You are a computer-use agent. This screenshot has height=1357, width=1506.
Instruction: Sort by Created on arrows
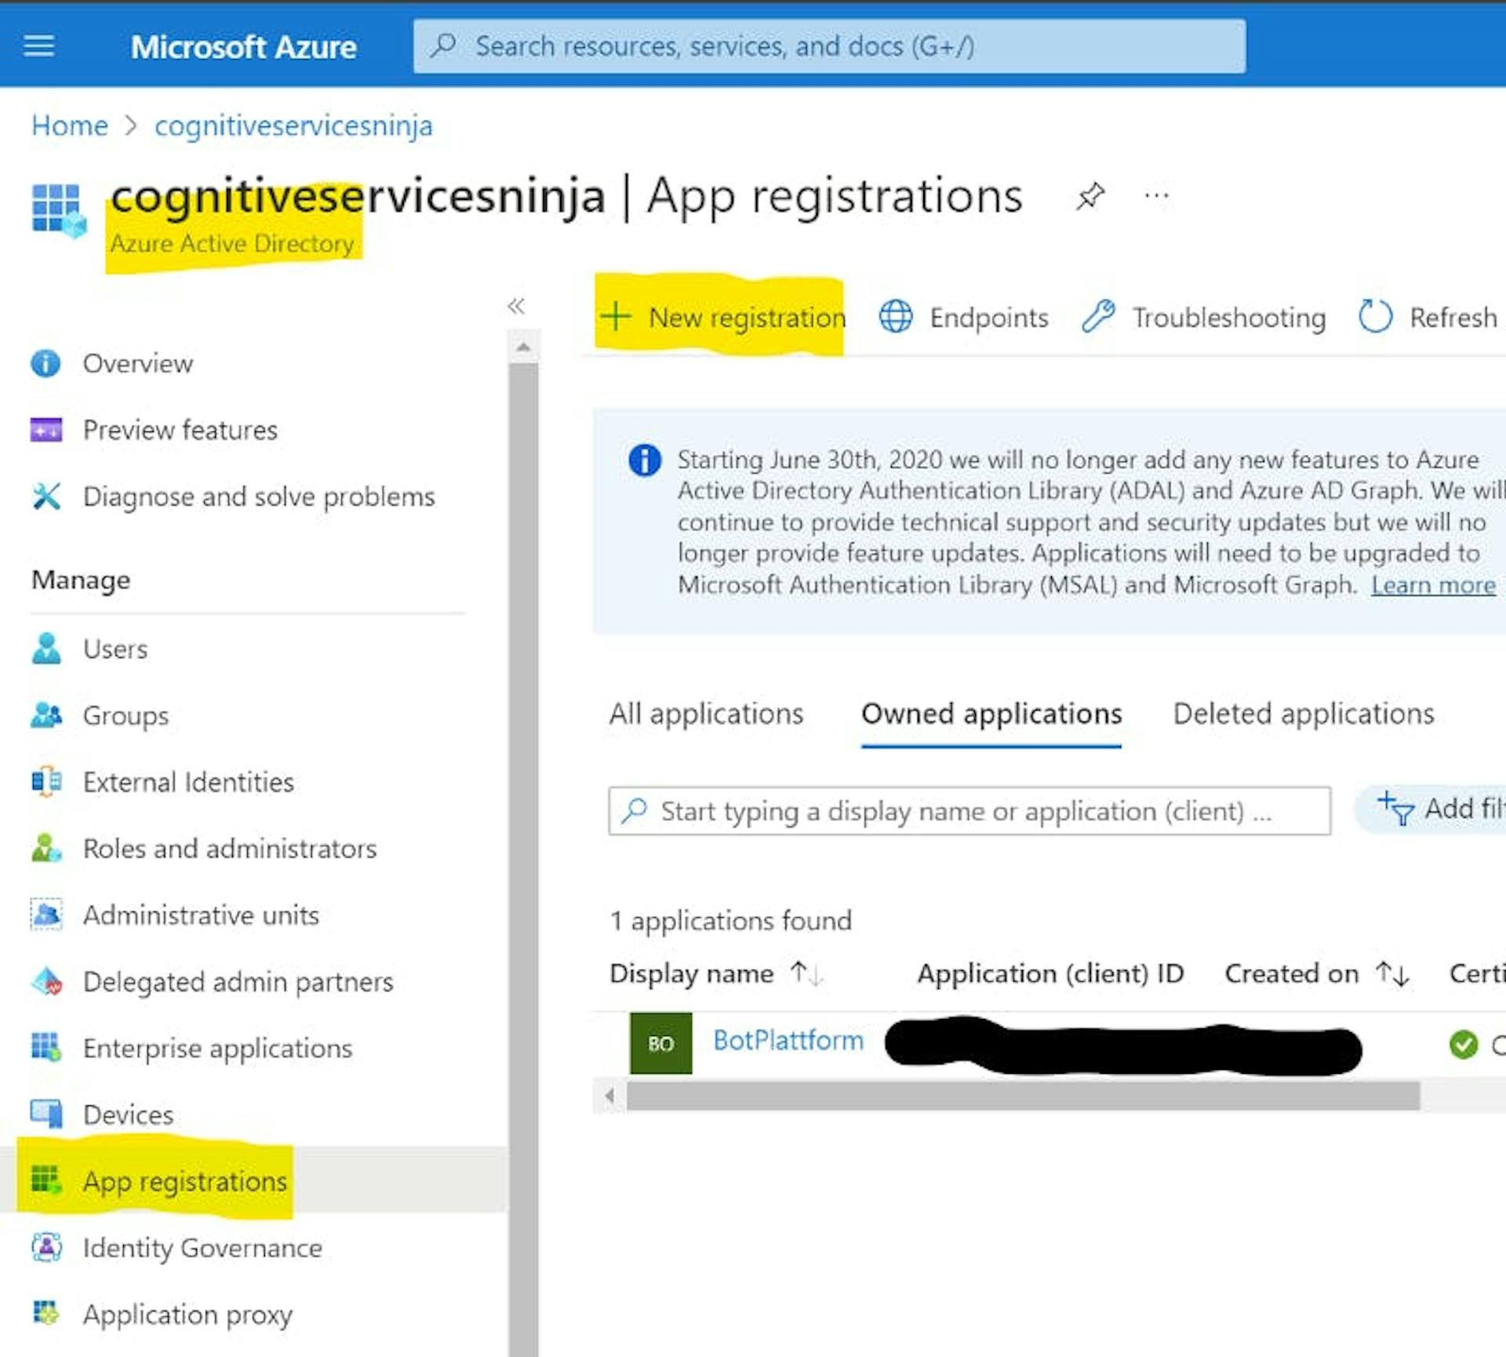(1393, 973)
